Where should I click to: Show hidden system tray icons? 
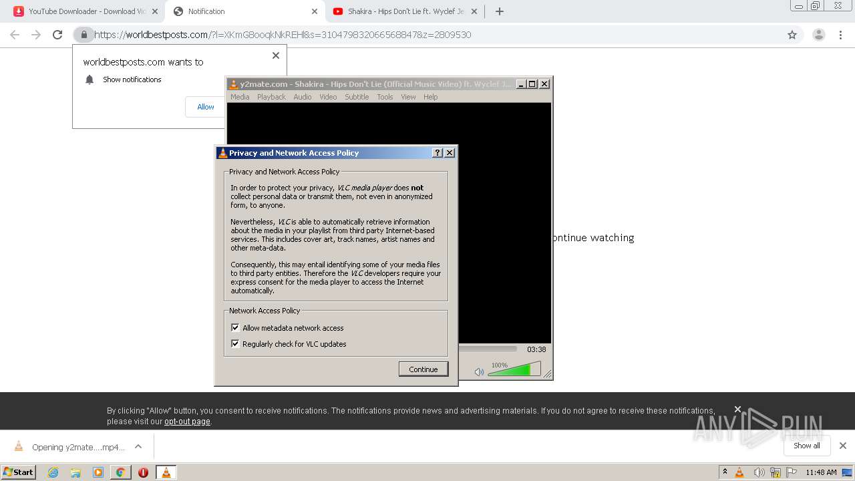[725, 472]
